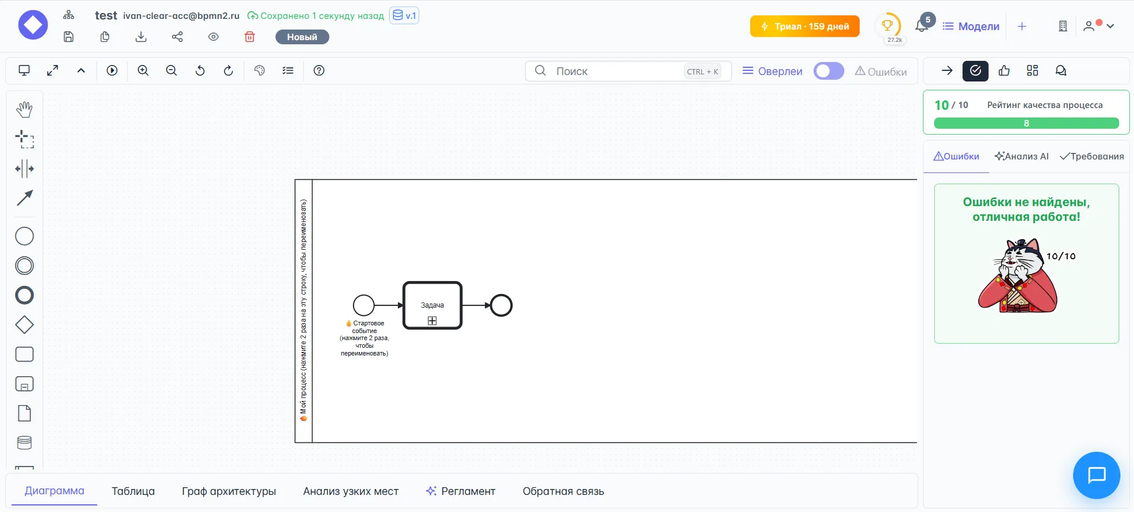Toggle the Overlays switch
1134x512 pixels.
828,71
